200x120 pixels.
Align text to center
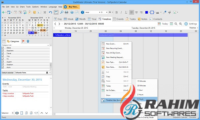pos(136,12)
